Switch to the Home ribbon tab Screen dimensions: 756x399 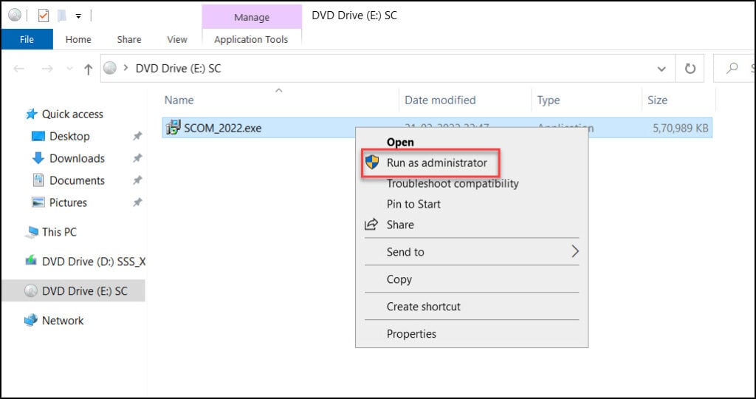pos(78,40)
